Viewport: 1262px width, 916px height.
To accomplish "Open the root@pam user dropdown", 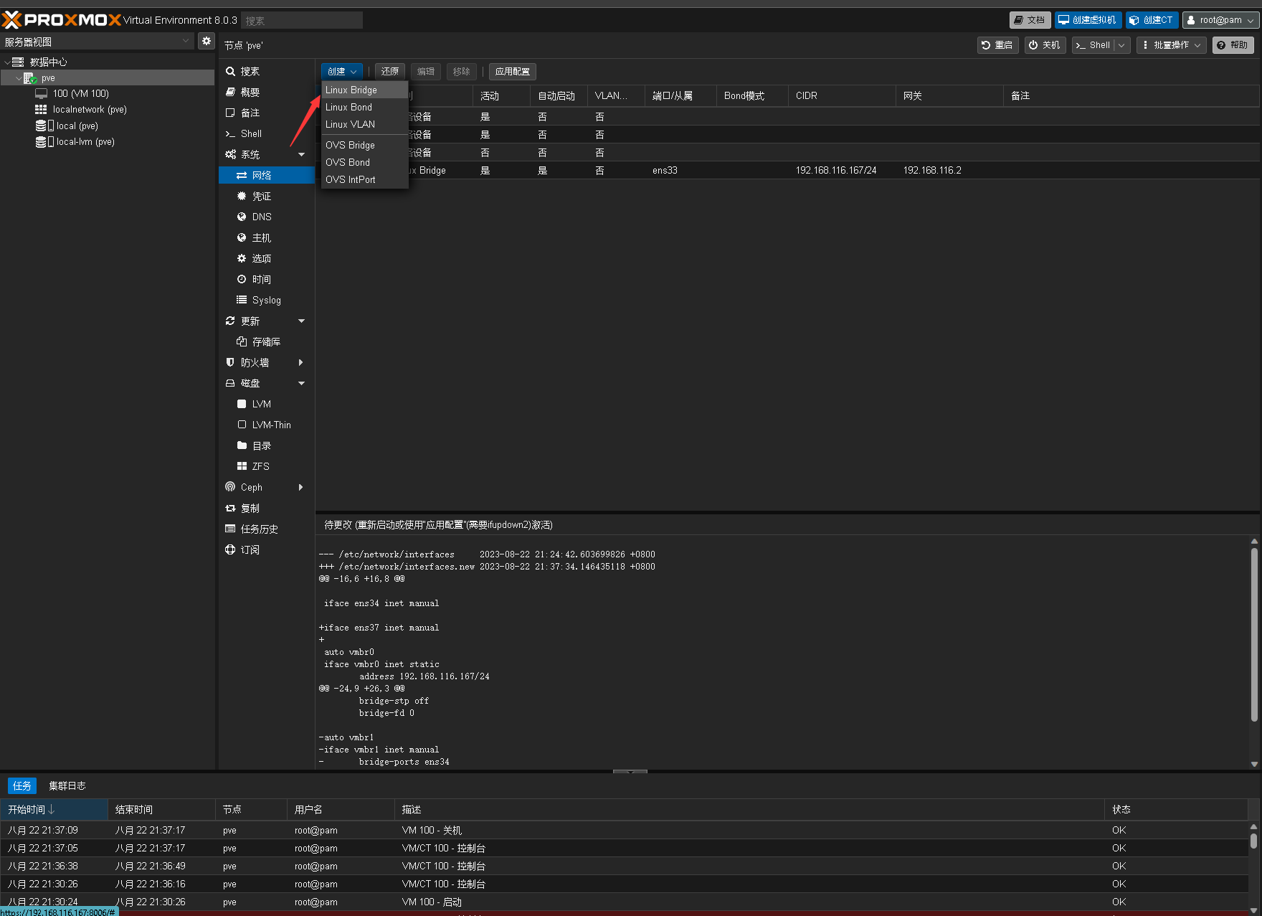I will click(1220, 20).
